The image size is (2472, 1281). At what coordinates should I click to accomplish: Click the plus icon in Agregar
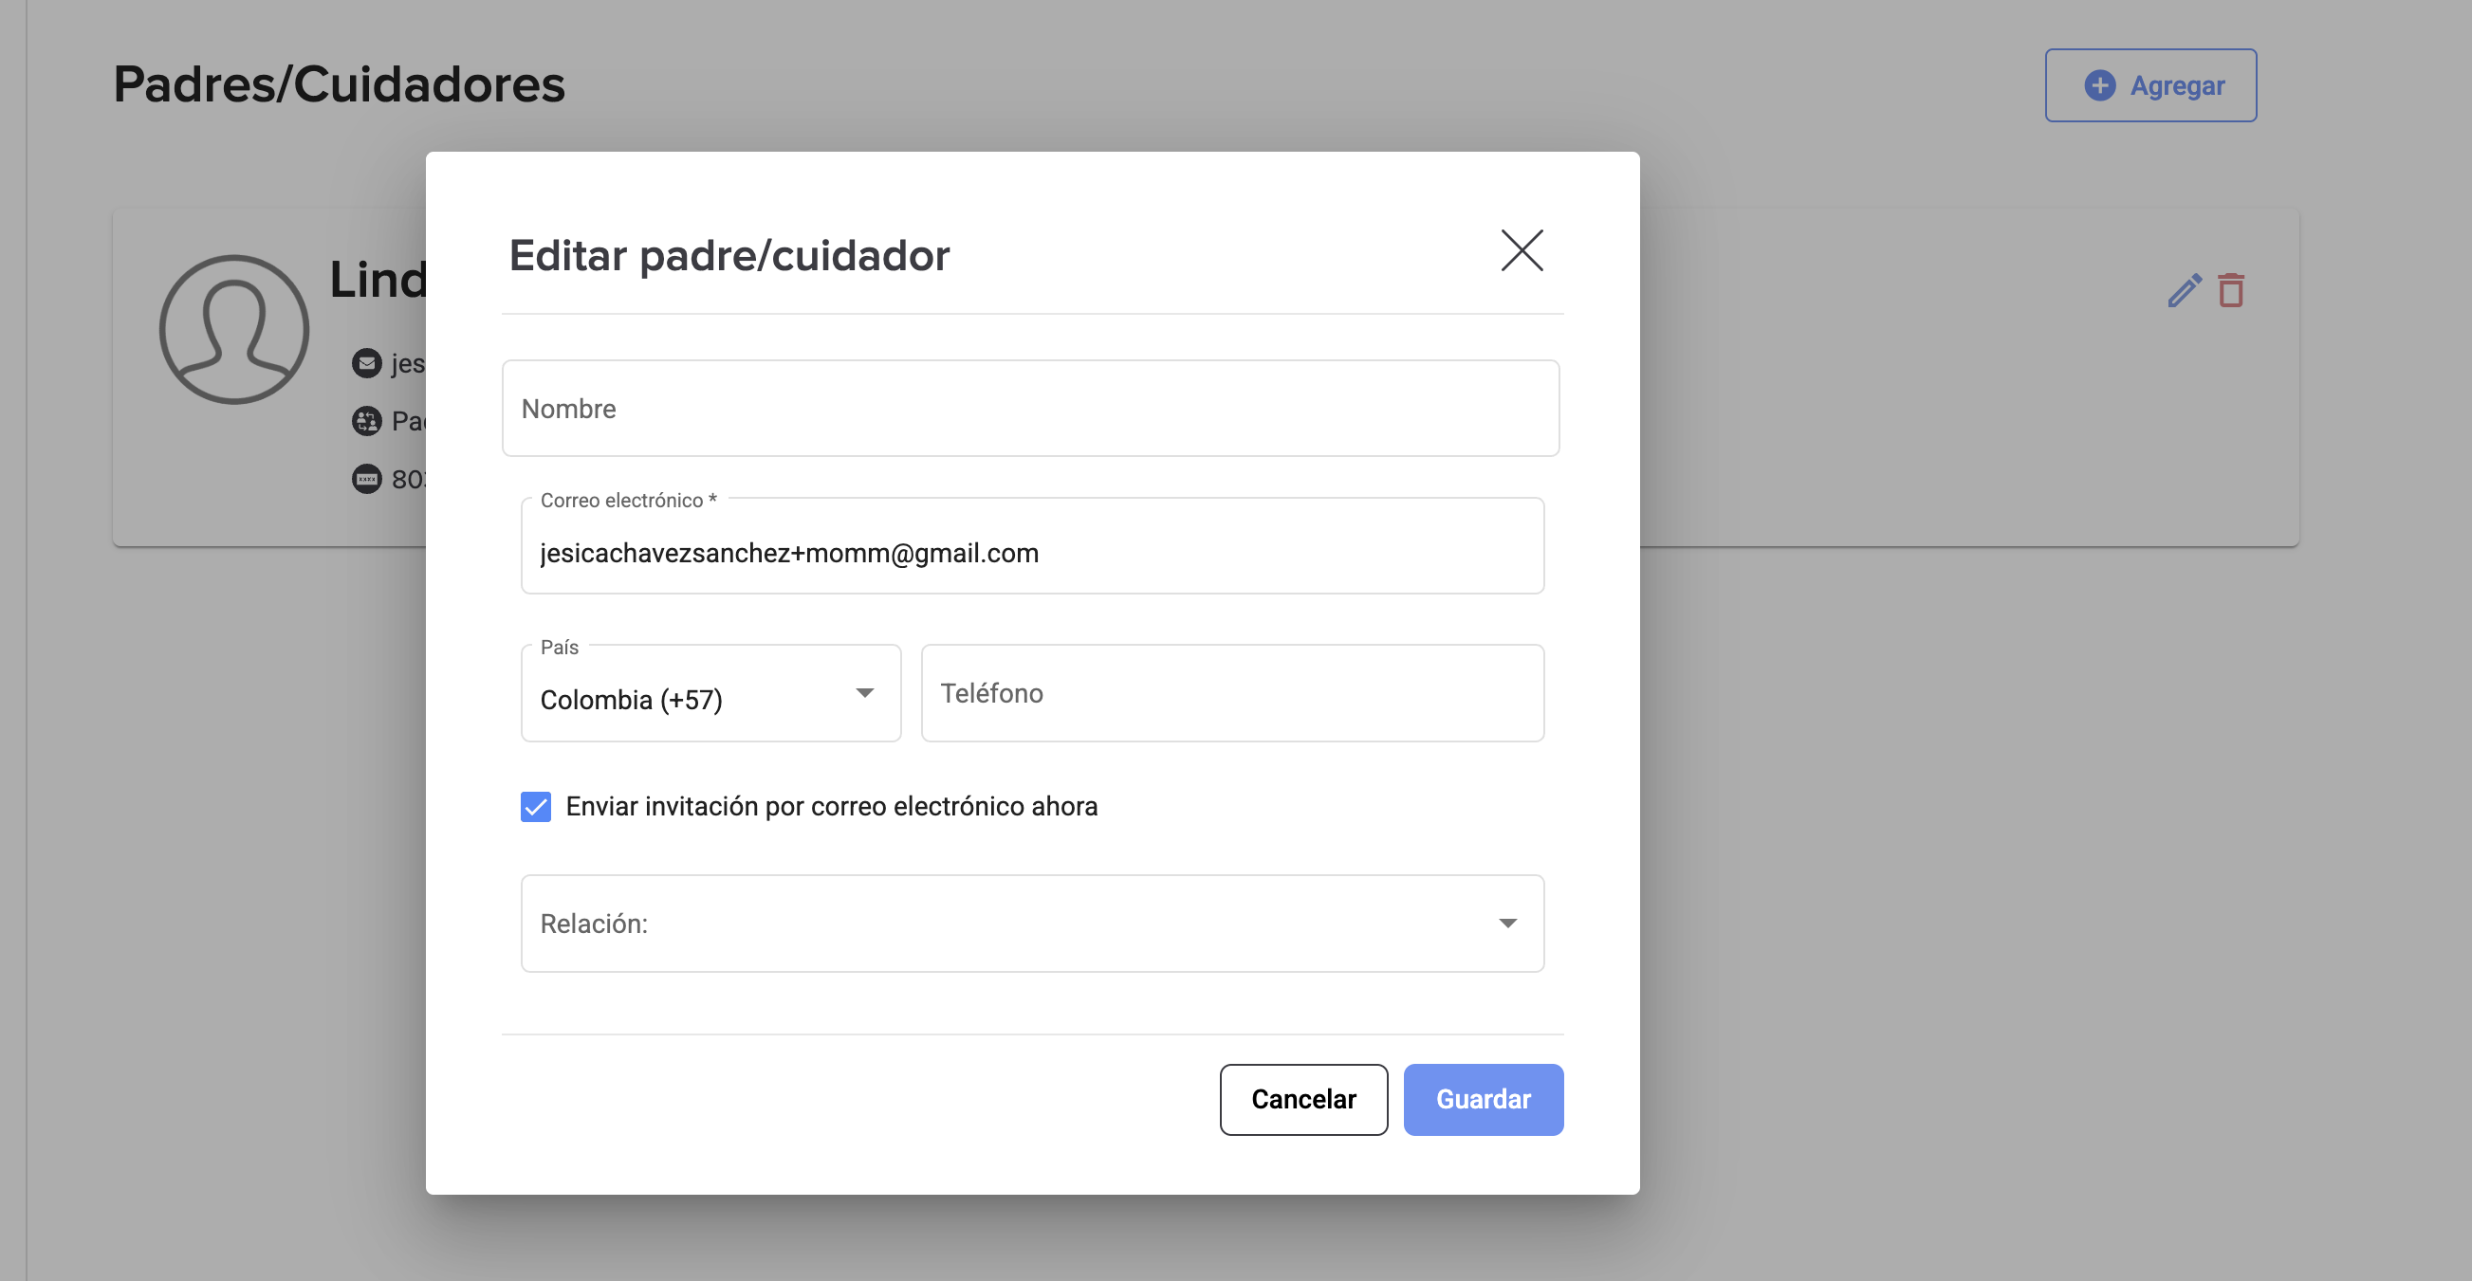2098,85
